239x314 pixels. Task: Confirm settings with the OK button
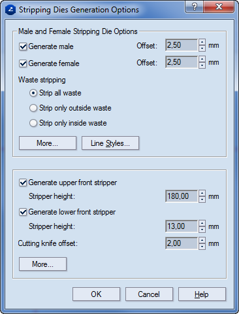click(x=96, y=294)
